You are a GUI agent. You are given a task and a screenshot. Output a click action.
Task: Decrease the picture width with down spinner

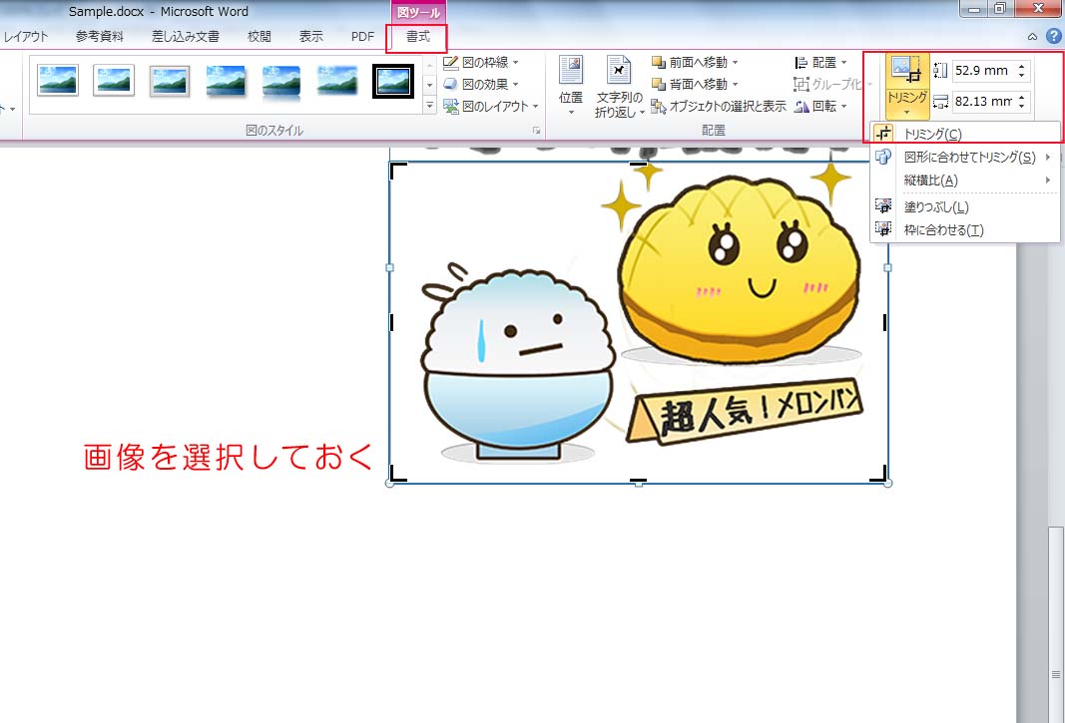(x=1022, y=107)
